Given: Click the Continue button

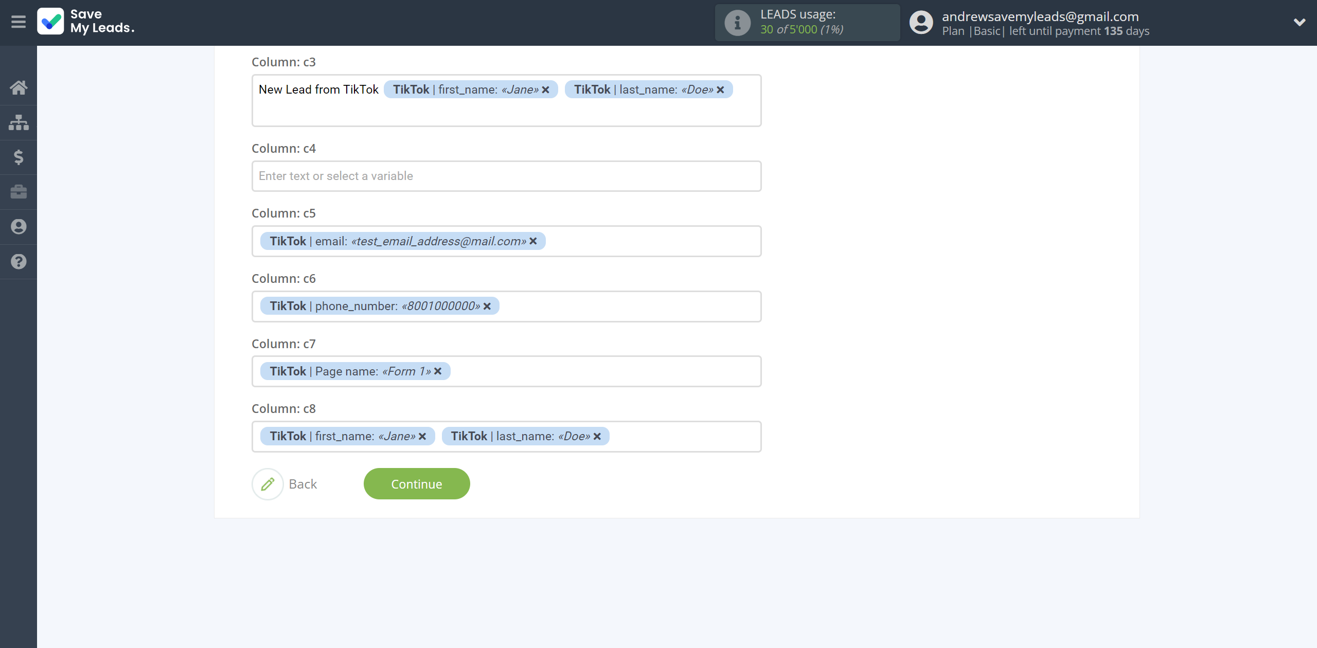Looking at the screenshot, I should pyautogui.click(x=417, y=484).
